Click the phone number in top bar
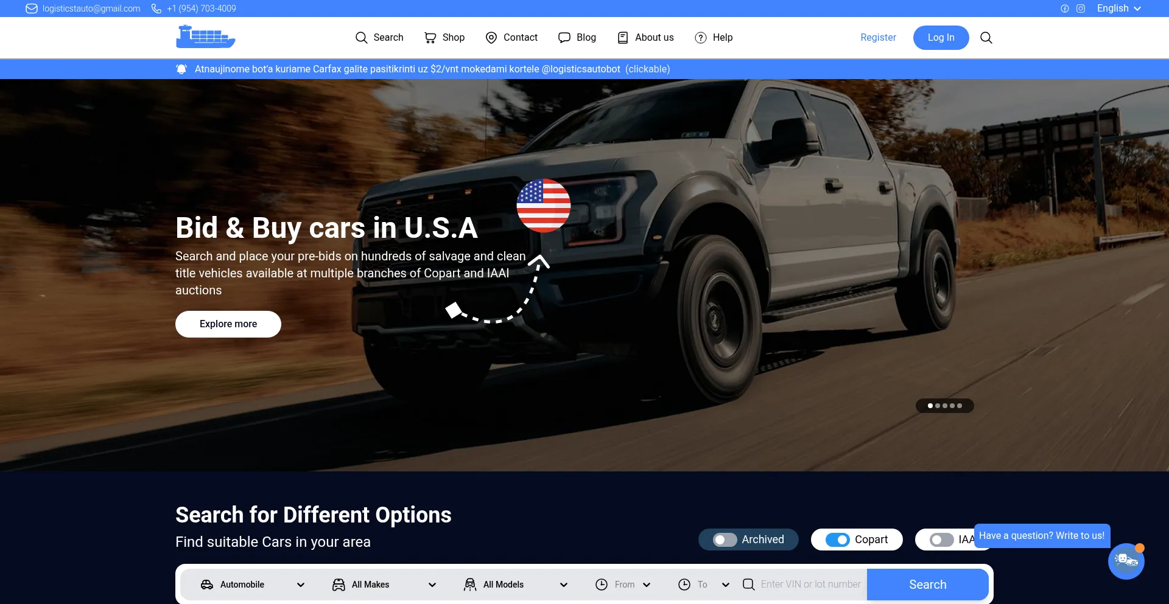This screenshot has width=1169, height=604. (201, 9)
